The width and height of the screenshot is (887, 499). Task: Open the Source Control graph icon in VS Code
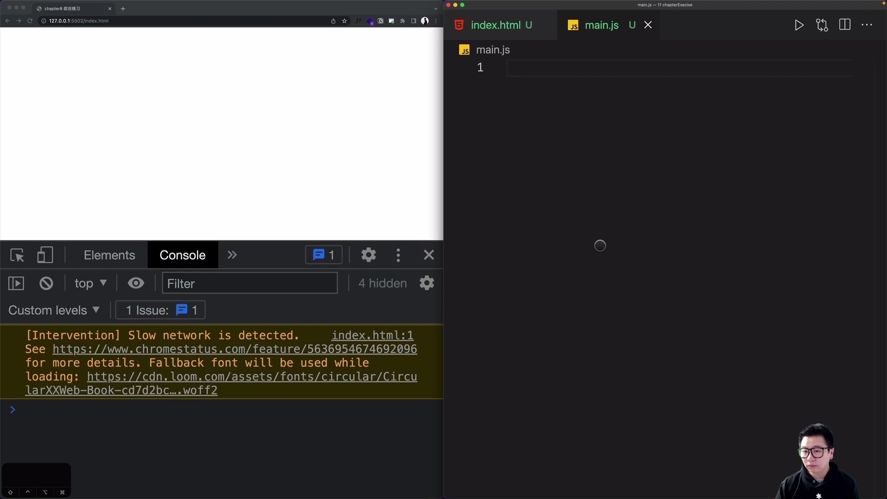coord(822,25)
